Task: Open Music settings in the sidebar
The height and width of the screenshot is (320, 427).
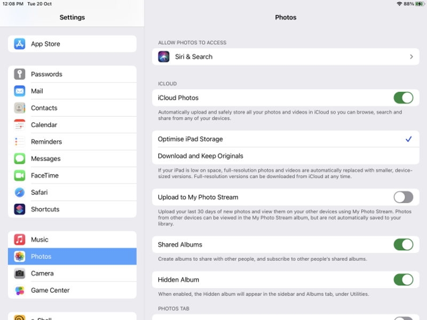Action: (x=39, y=239)
